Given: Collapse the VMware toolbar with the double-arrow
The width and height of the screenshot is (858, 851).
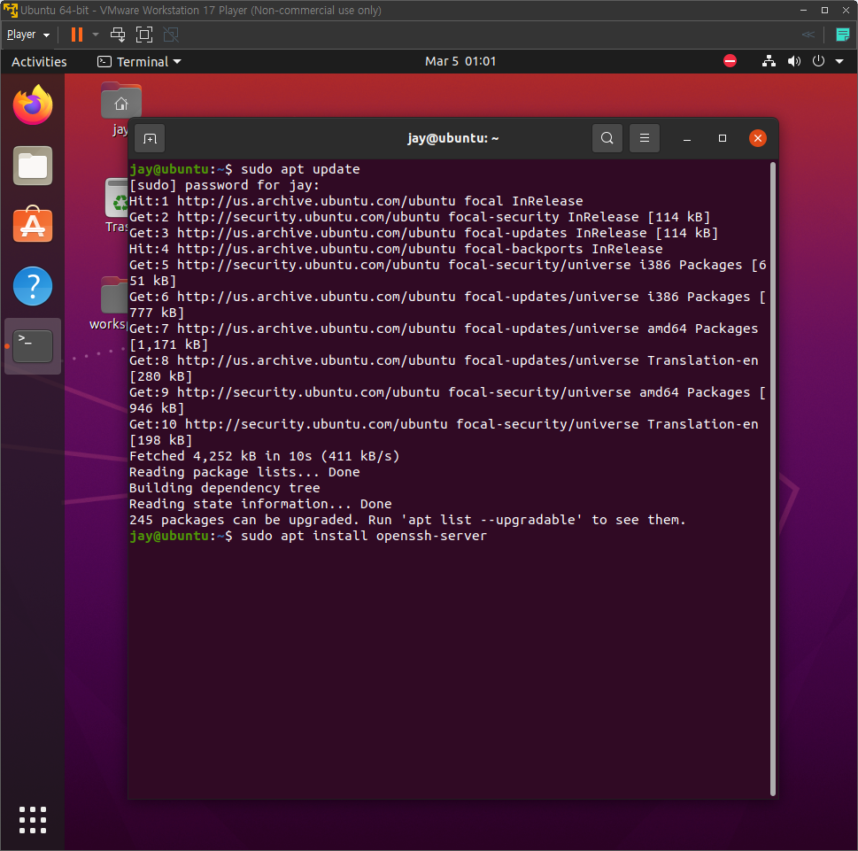Looking at the screenshot, I should (807, 34).
